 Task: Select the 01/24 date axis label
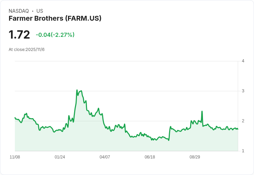point(60,157)
